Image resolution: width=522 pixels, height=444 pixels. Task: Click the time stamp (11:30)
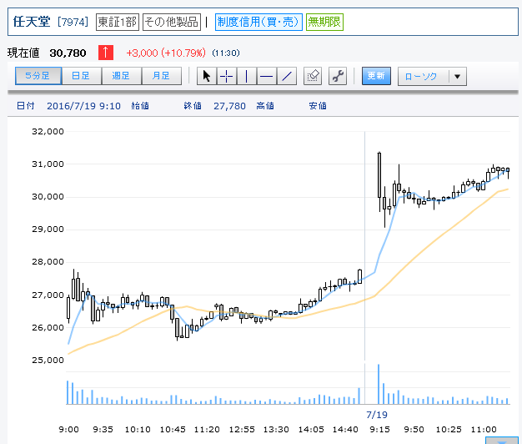(x=226, y=53)
